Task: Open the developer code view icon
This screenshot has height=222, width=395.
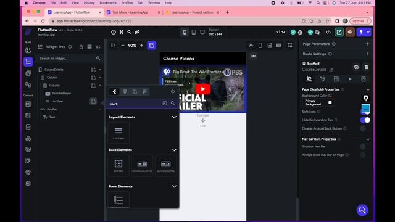Action: click(x=328, y=32)
